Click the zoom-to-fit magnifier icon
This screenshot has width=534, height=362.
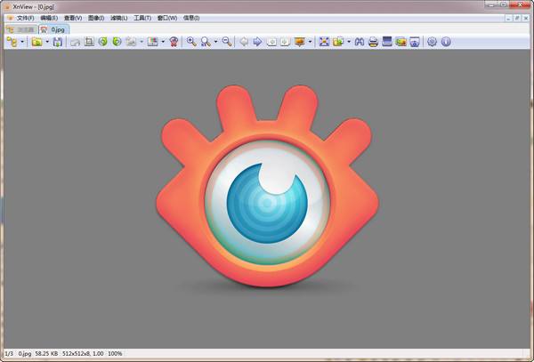[206, 42]
